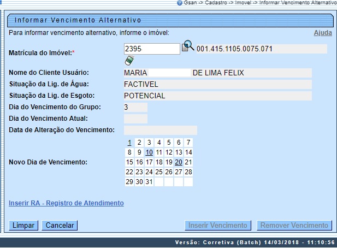The height and width of the screenshot is (248, 337).
Task: Choose day 31 in the calendar grid
Action: [x=149, y=182]
